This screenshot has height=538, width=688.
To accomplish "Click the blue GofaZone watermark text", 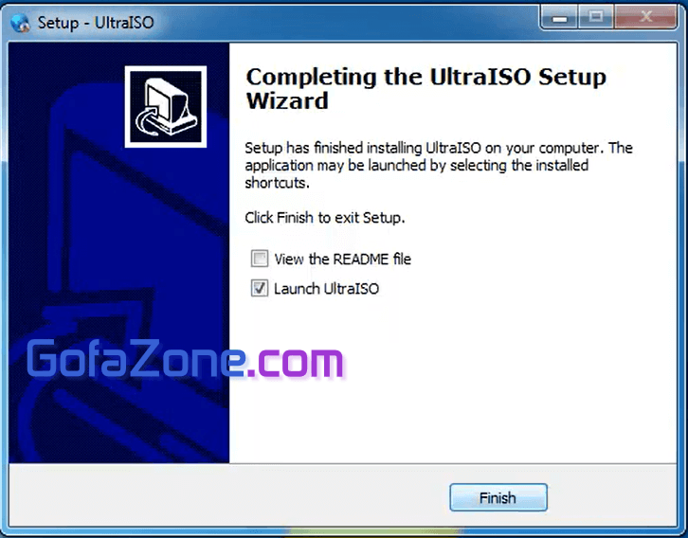I will pyautogui.click(x=136, y=359).
